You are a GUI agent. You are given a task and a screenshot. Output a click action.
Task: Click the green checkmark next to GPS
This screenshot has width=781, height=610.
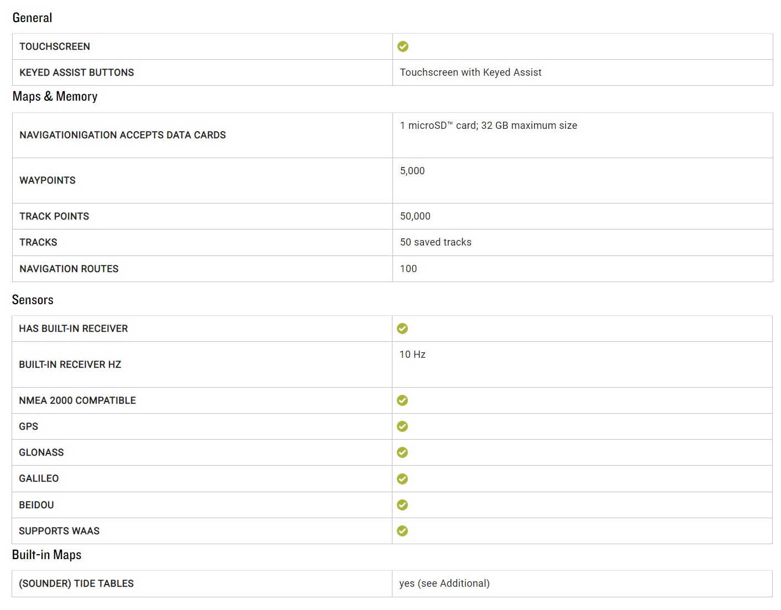coord(402,426)
